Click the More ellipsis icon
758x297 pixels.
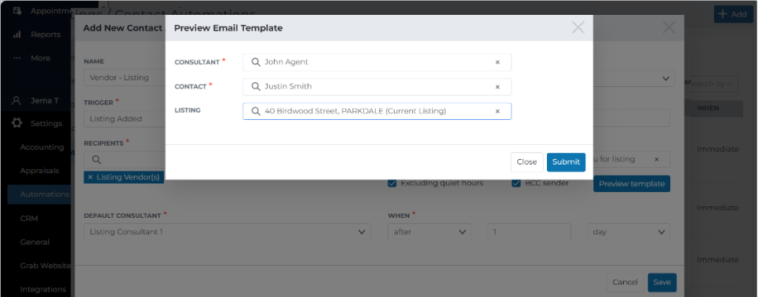[17, 58]
